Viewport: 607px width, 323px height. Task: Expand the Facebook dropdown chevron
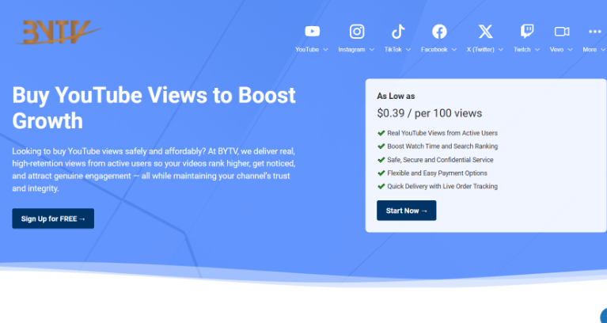point(453,50)
